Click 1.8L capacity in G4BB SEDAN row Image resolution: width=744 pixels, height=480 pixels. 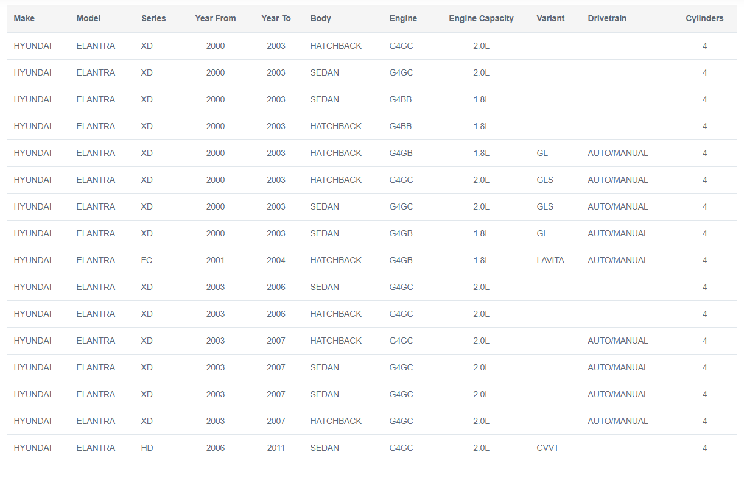(481, 99)
